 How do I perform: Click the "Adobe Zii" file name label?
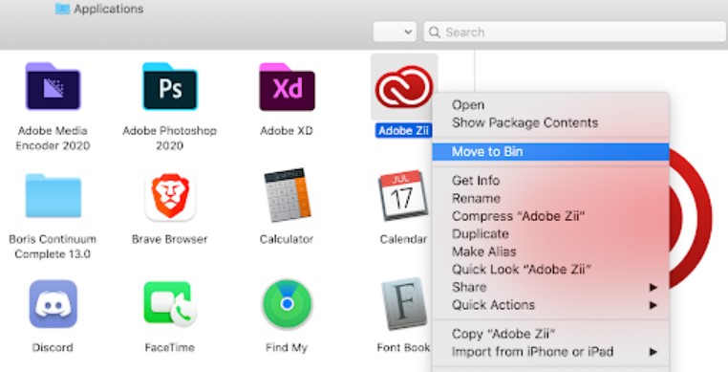pyautogui.click(x=403, y=131)
